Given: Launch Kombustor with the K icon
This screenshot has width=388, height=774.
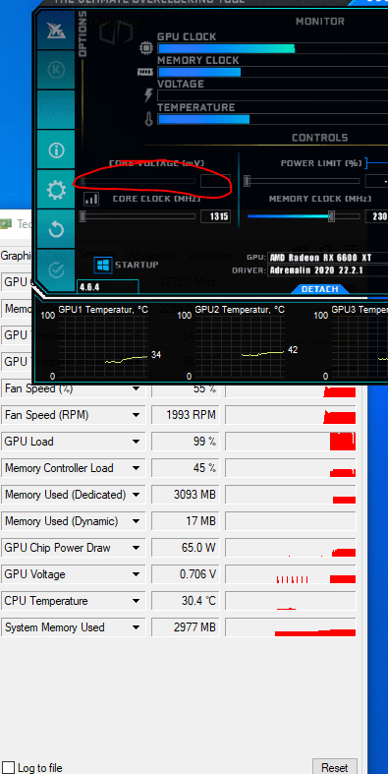Looking at the screenshot, I should tap(56, 70).
